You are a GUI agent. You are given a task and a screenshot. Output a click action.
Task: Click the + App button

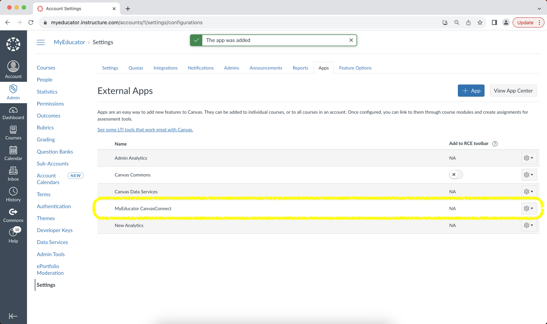click(x=471, y=91)
